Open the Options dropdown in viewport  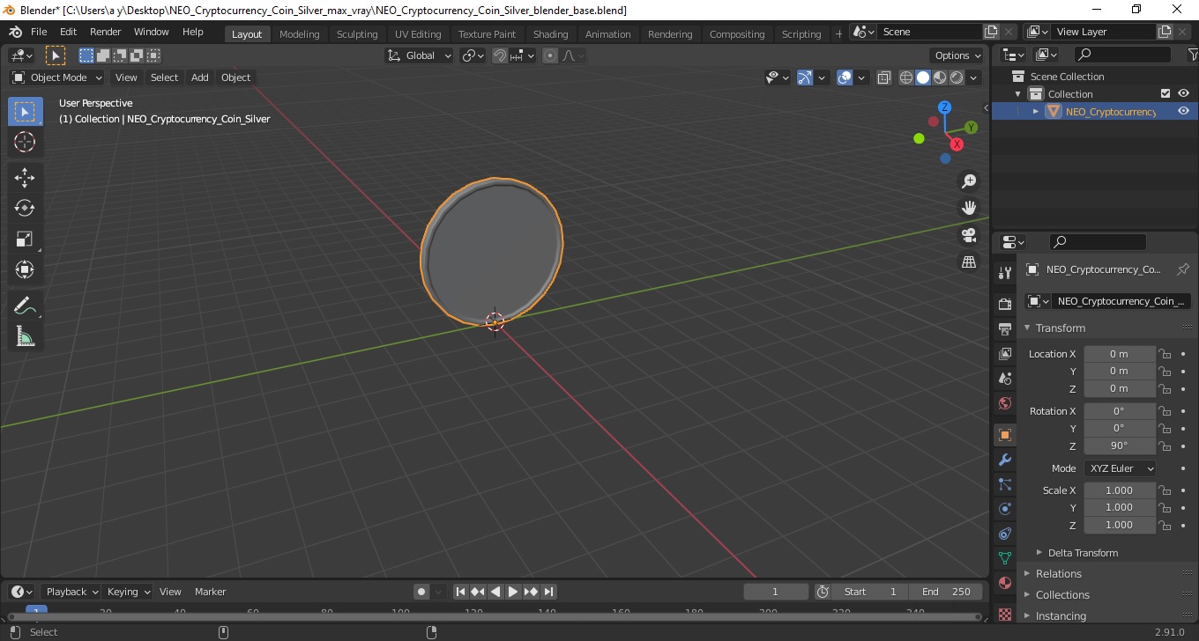click(957, 55)
